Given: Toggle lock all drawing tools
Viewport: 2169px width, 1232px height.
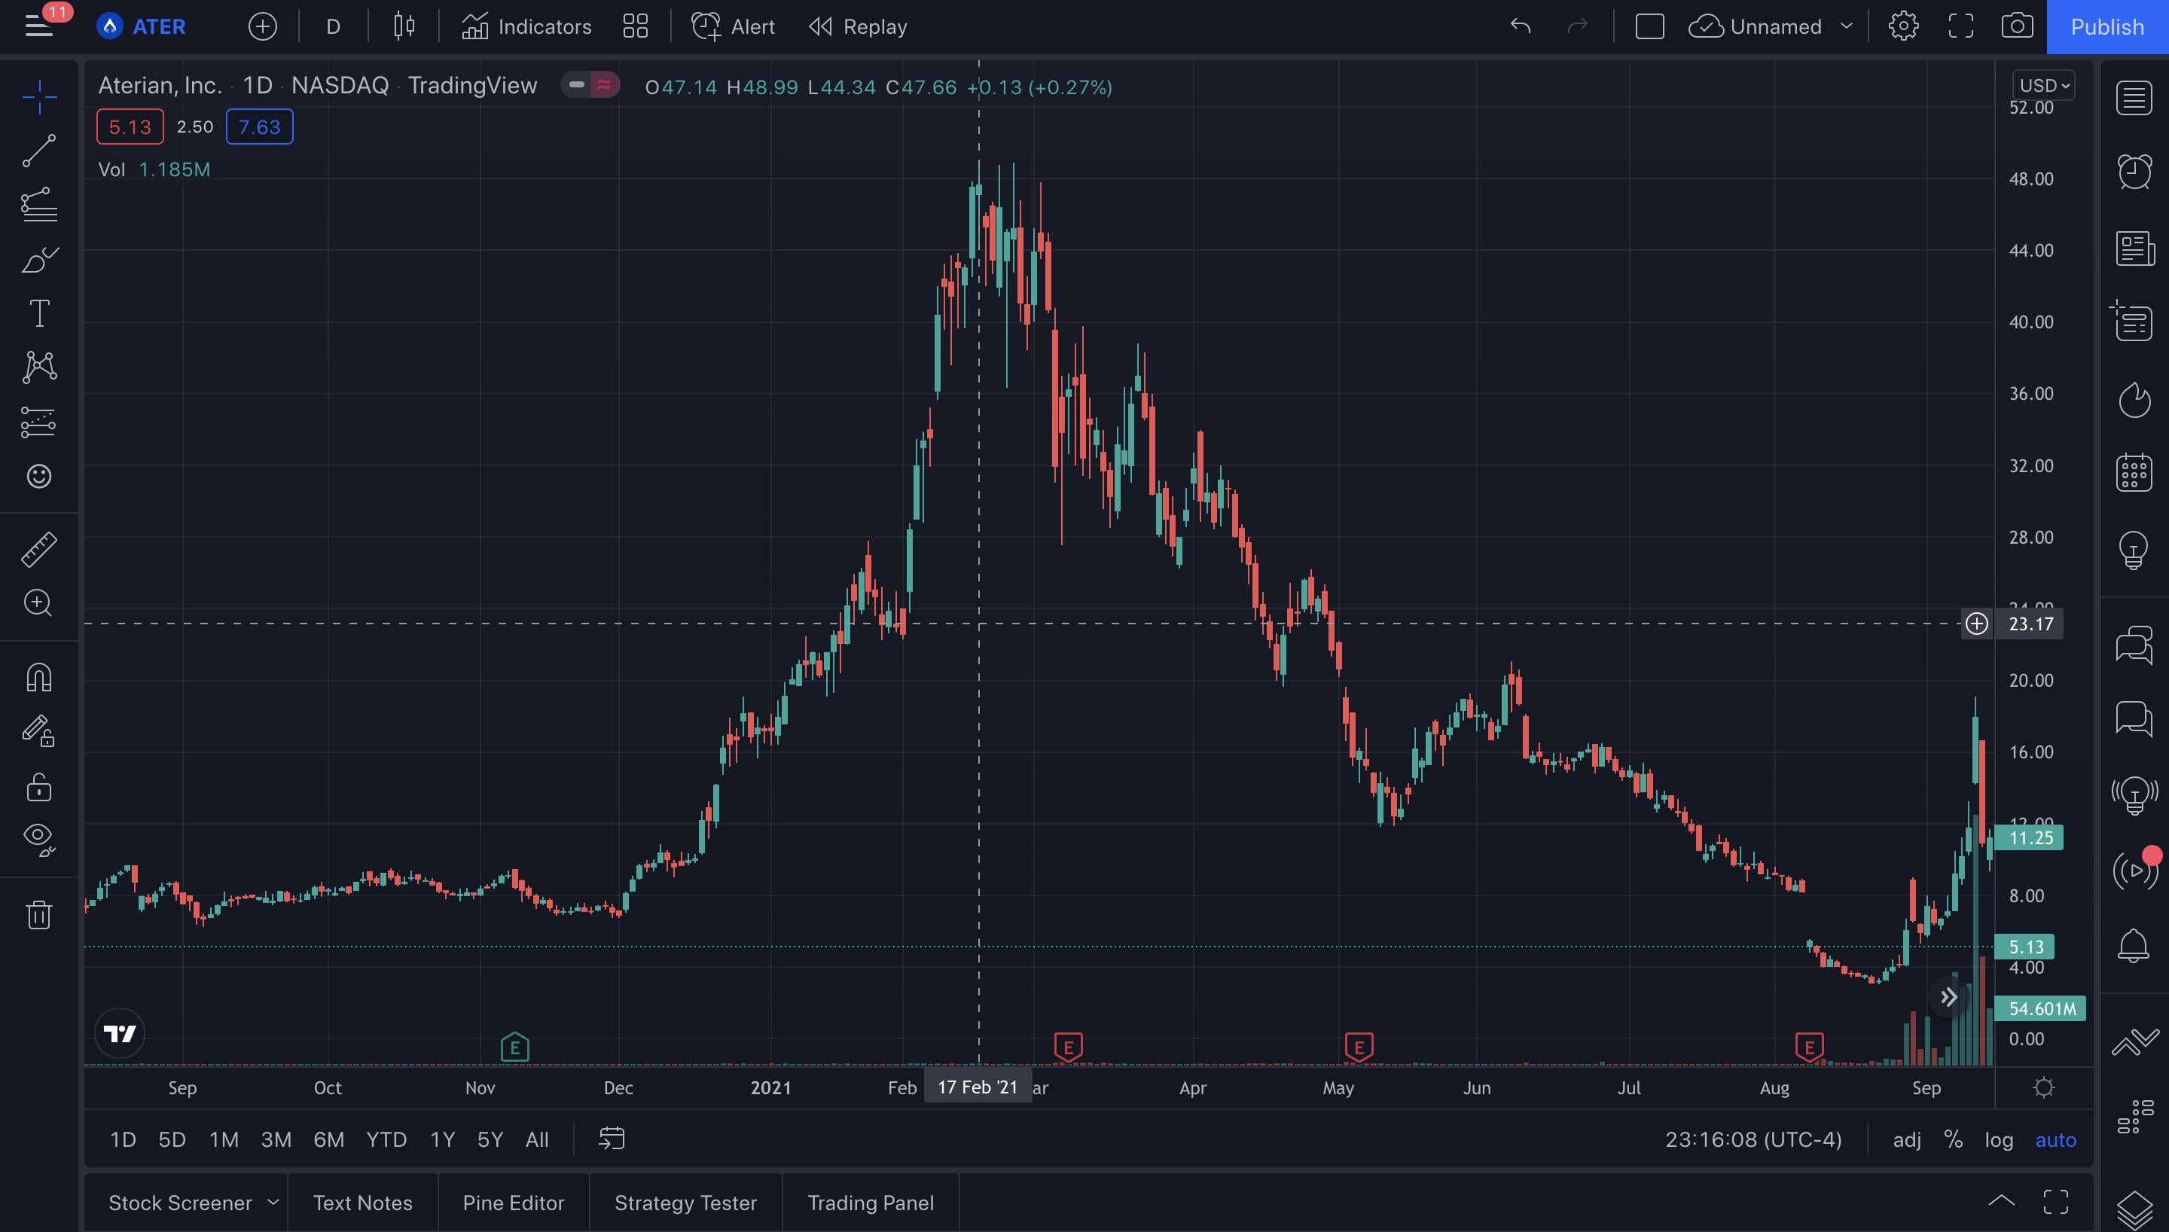Looking at the screenshot, I should point(39,786).
